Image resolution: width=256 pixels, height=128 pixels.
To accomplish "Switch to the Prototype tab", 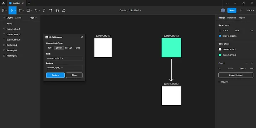I will pos(231,18).
